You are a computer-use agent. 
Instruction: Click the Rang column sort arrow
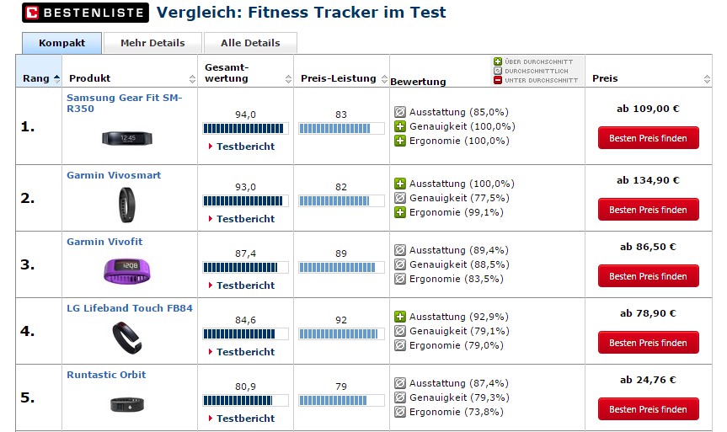click(56, 78)
